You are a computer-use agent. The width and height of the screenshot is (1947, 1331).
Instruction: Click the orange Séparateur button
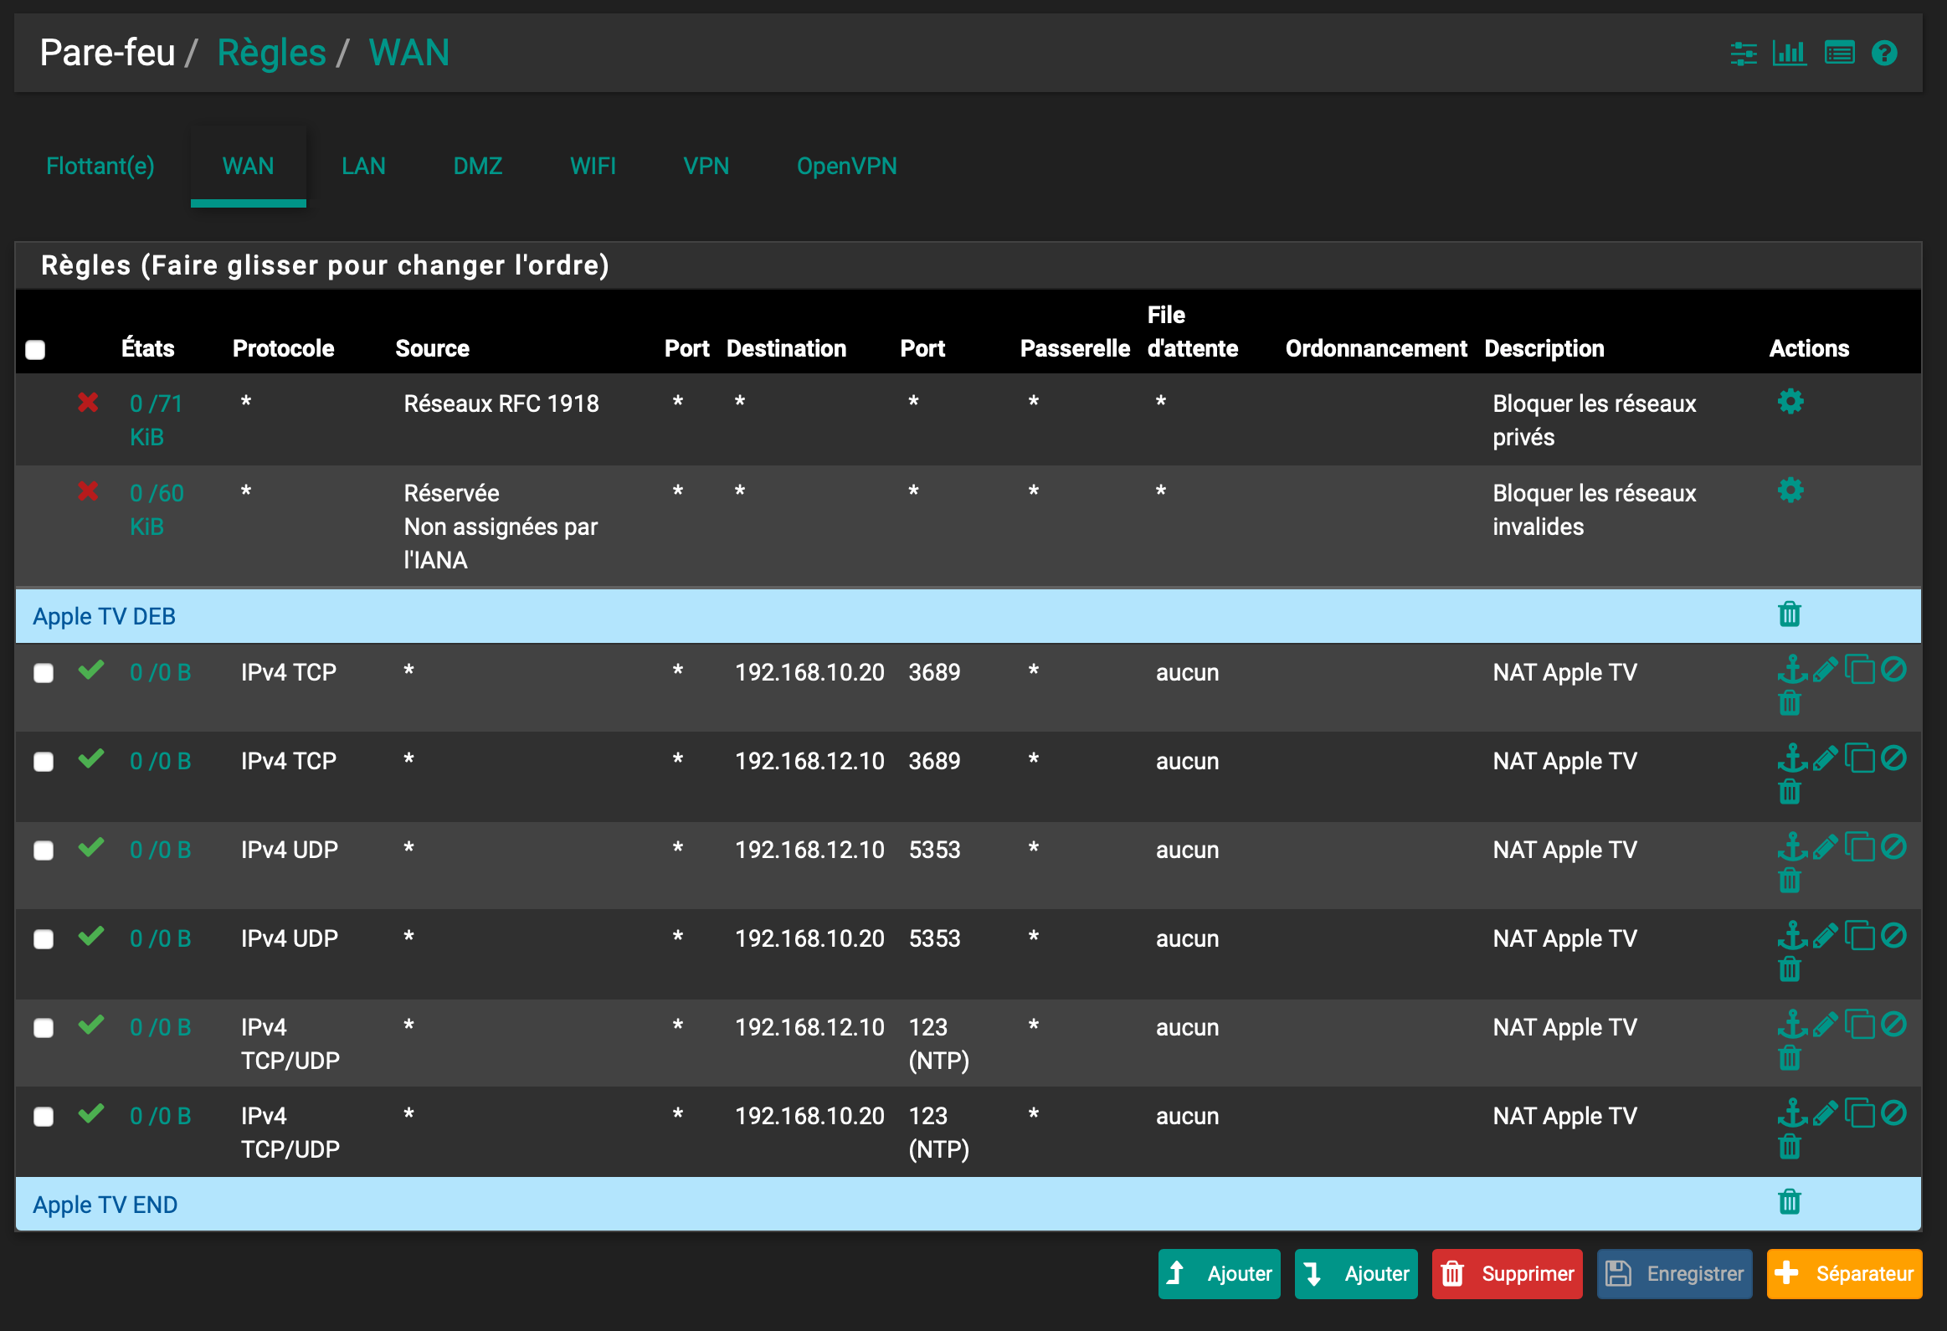coord(1844,1274)
